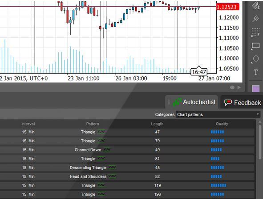The image size is (263, 199).
Task: Click the 27 Jan 07:00 time axis label
Action: tap(214, 78)
